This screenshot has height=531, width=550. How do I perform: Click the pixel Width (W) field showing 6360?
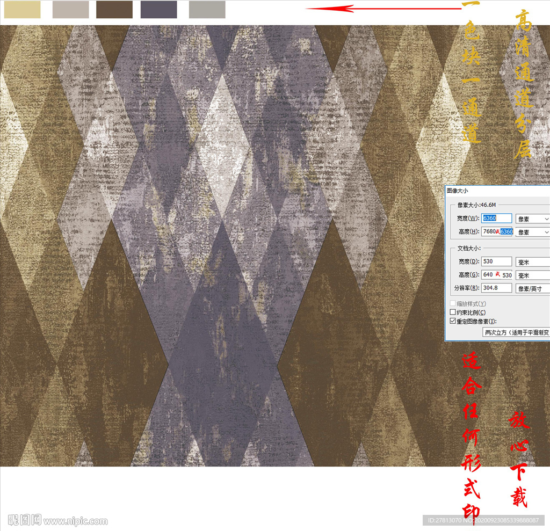tap(496, 218)
